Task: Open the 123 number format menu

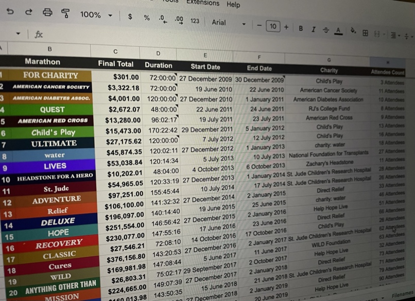Action: [x=195, y=21]
